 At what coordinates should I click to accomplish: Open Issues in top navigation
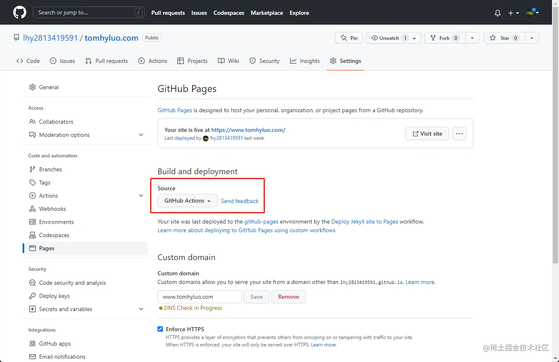coord(199,13)
